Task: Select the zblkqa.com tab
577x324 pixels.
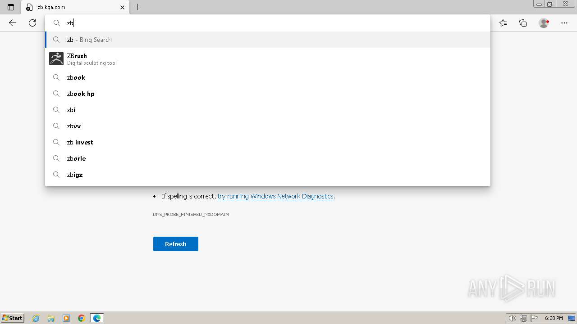Action: click(75, 7)
